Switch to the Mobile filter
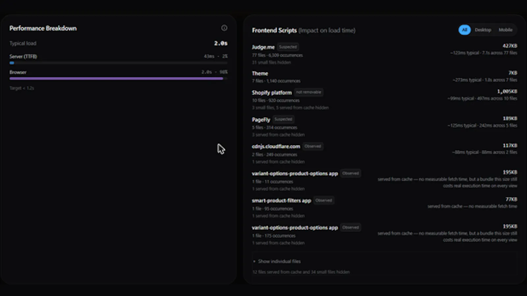This screenshot has height=296, width=527. (x=505, y=30)
